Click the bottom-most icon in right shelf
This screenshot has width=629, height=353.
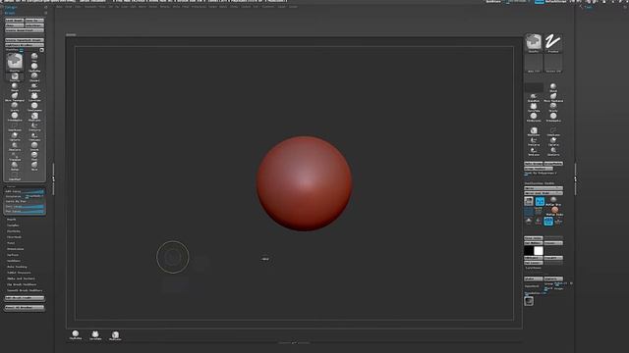click(529, 301)
